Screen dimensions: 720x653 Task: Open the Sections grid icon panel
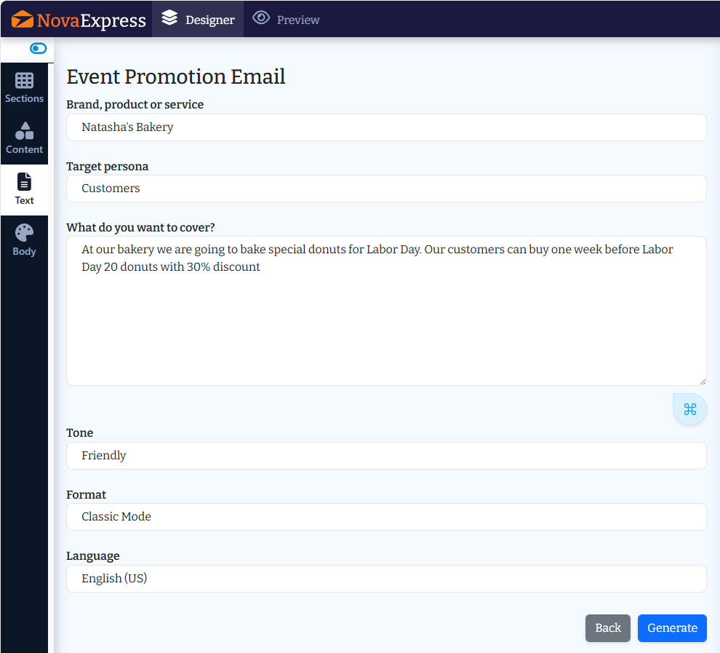click(x=24, y=80)
